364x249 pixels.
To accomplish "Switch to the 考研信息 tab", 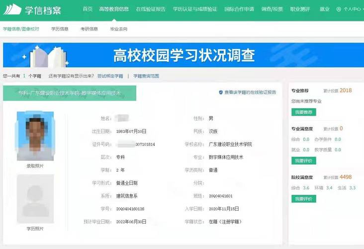I will tap(89, 29).
